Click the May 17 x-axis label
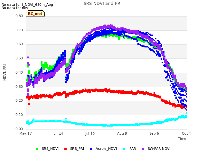This screenshot has width=206, height=155. [25, 133]
